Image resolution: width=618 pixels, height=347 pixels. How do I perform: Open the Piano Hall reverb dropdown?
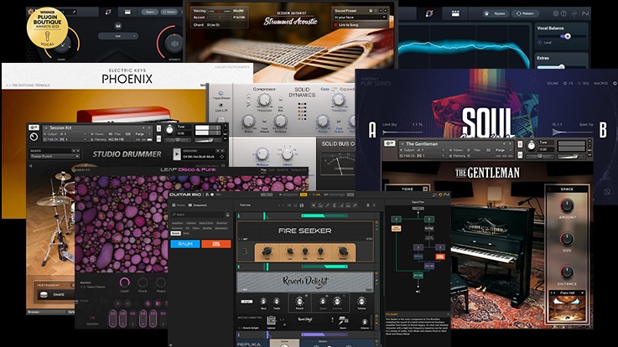(x=567, y=293)
